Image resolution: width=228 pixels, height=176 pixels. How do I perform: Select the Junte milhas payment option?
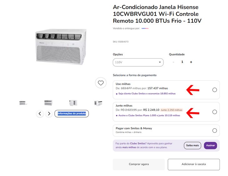215,112
